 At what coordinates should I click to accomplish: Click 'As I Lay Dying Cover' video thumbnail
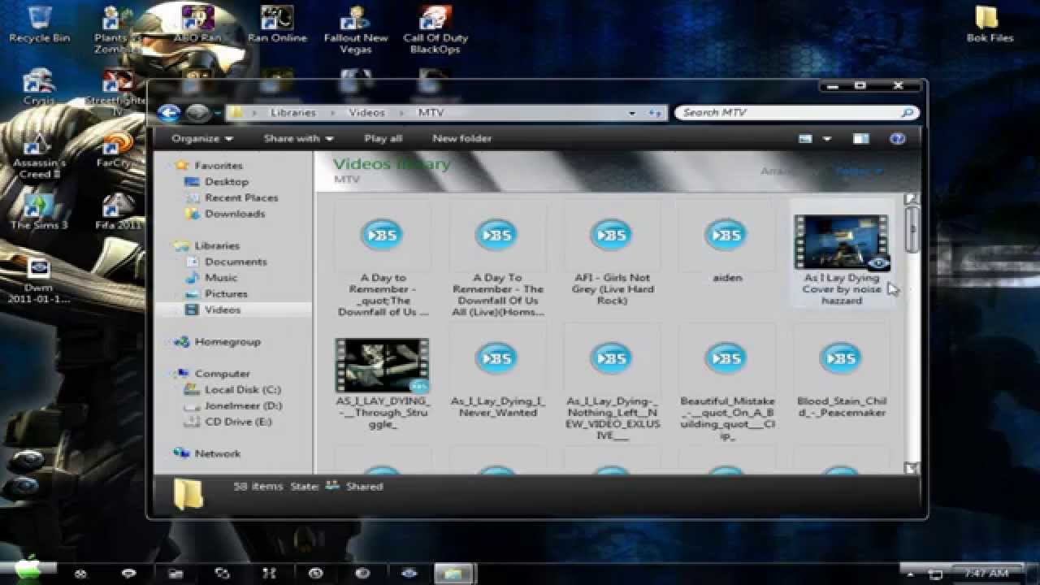pyautogui.click(x=841, y=241)
